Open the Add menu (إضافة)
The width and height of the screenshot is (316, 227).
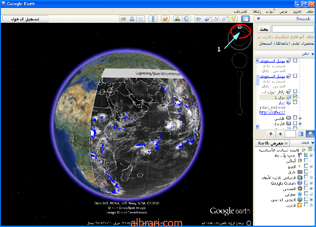pyautogui.click(x=257, y=11)
